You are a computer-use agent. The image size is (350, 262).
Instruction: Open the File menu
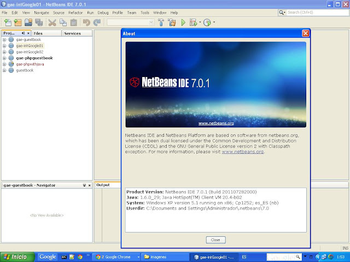pos(4,13)
